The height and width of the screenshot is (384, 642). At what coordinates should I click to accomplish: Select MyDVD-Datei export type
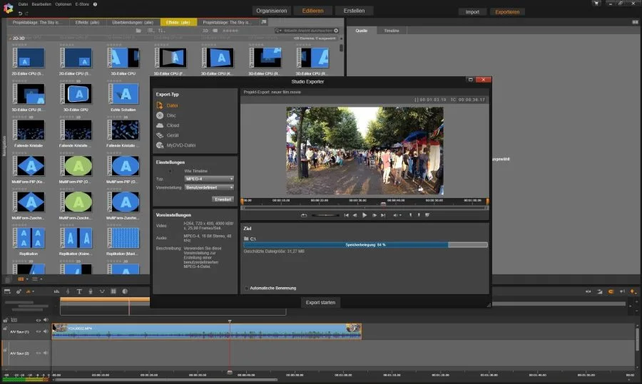[x=176, y=145]
